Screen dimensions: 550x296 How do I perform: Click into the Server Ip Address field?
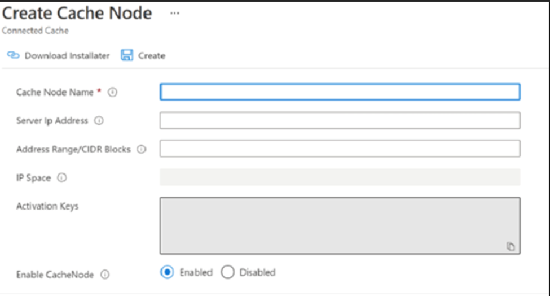click(x=340, y=120)
